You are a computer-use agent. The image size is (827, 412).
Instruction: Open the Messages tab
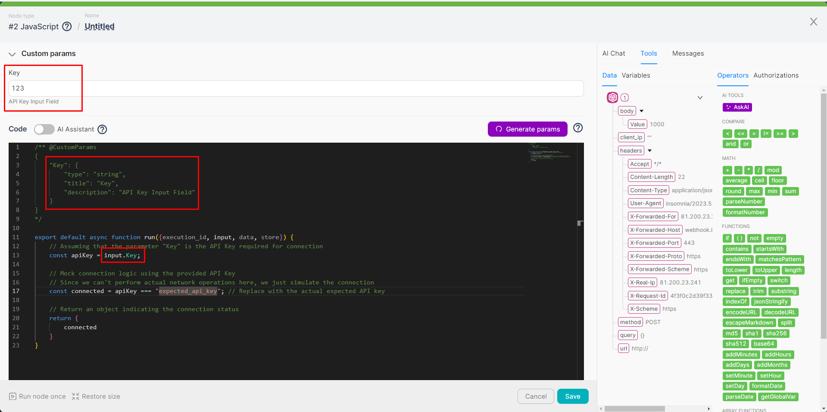click(x=688, y=53)
